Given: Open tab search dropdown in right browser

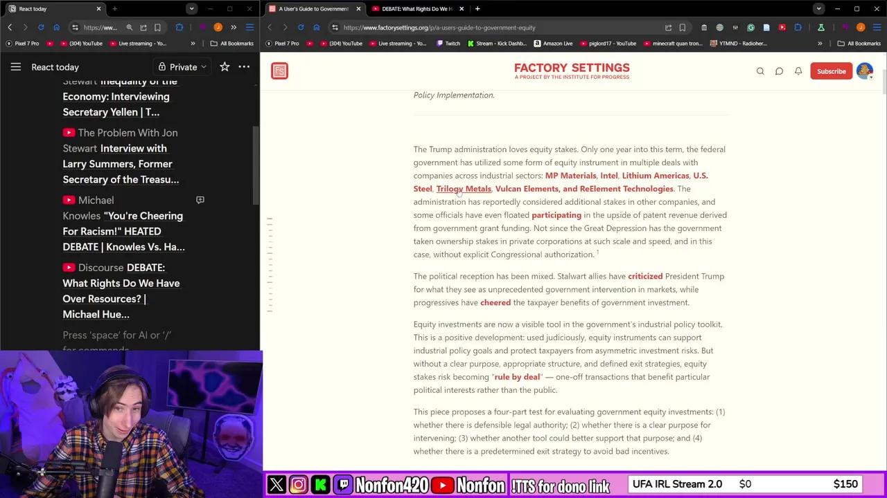Looking at the screenshot, I should (x=819, y=9).
